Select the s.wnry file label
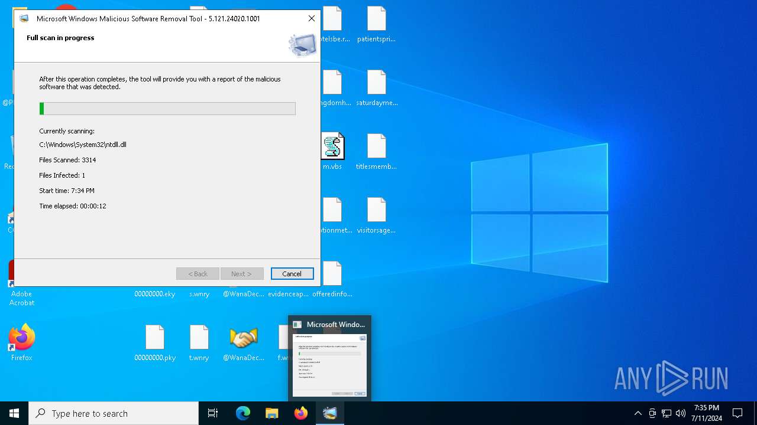Screen dimensions: 757x425 tap(199, 294)
